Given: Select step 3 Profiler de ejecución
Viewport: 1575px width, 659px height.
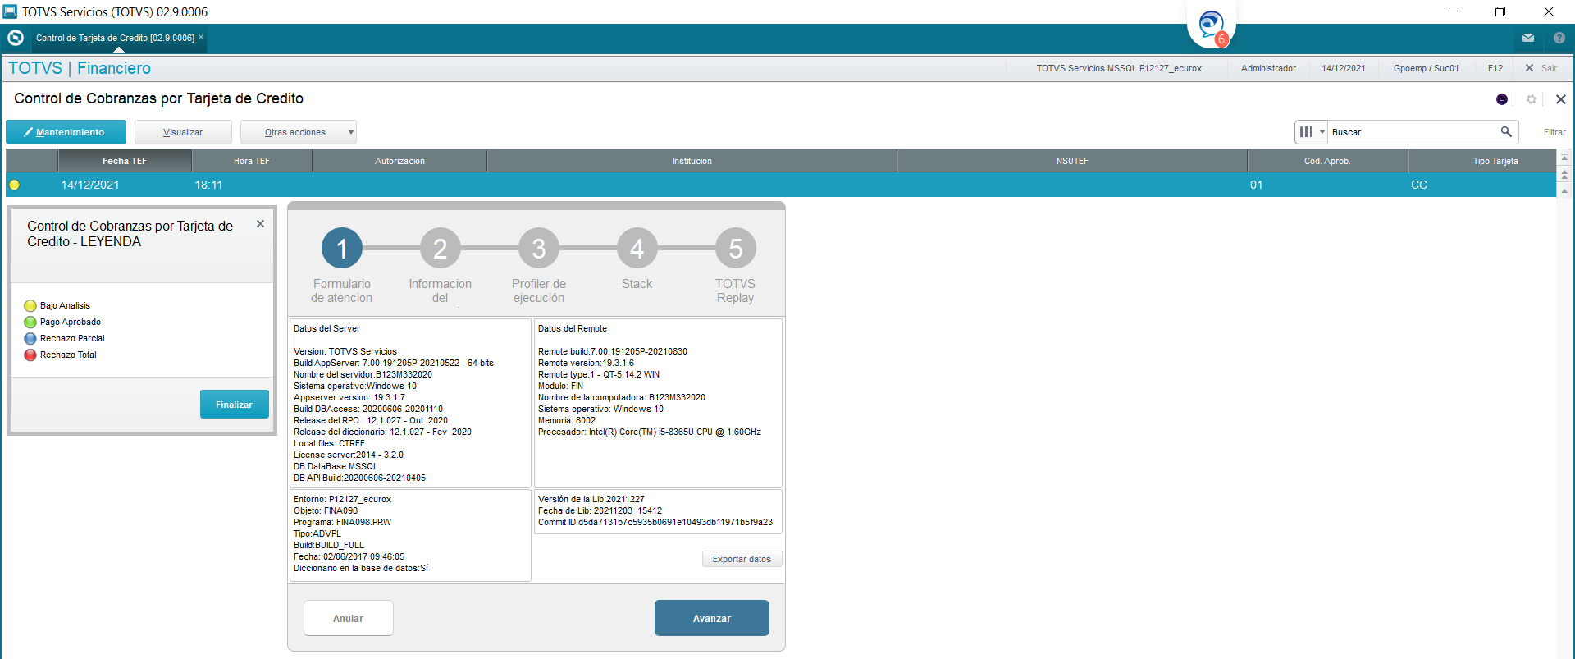Looking at the screenshot, I should pyautogui.click(x=538, y=248).
